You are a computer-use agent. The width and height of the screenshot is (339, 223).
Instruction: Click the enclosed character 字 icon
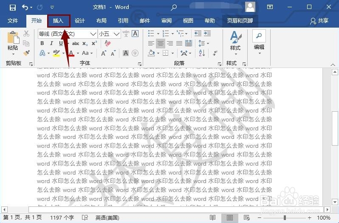[x=135, y=53]
